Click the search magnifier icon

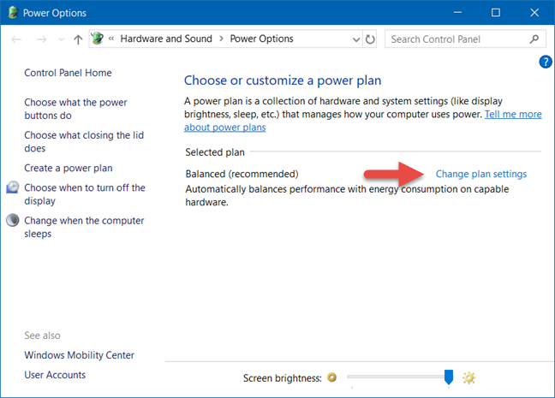click(x=534, y=39)
